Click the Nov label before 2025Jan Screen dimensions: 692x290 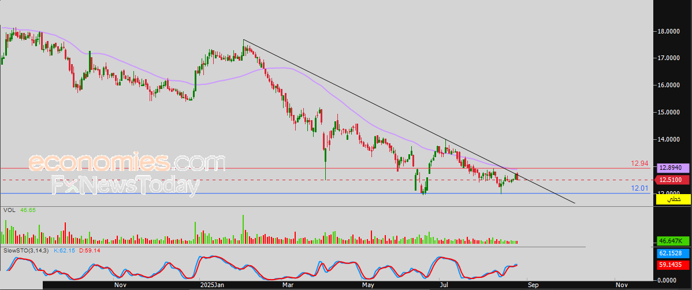(x=121, y=285)
